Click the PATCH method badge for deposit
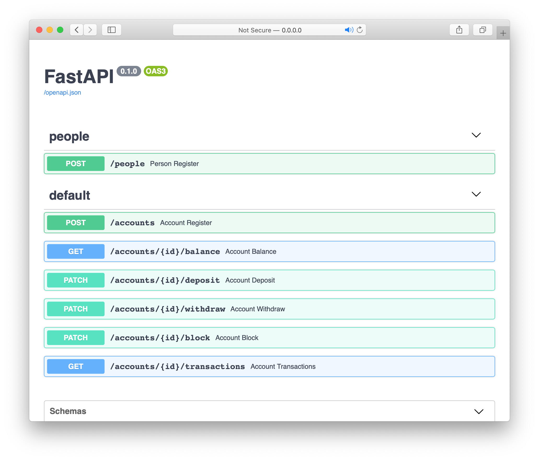This screenshot has height=460, width=539. point(76,280)
